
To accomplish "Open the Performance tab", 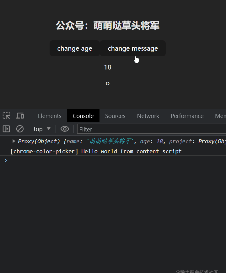I will click(187, 116).
